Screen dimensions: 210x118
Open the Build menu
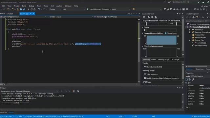pyautogui.click(x=24, y=6)
